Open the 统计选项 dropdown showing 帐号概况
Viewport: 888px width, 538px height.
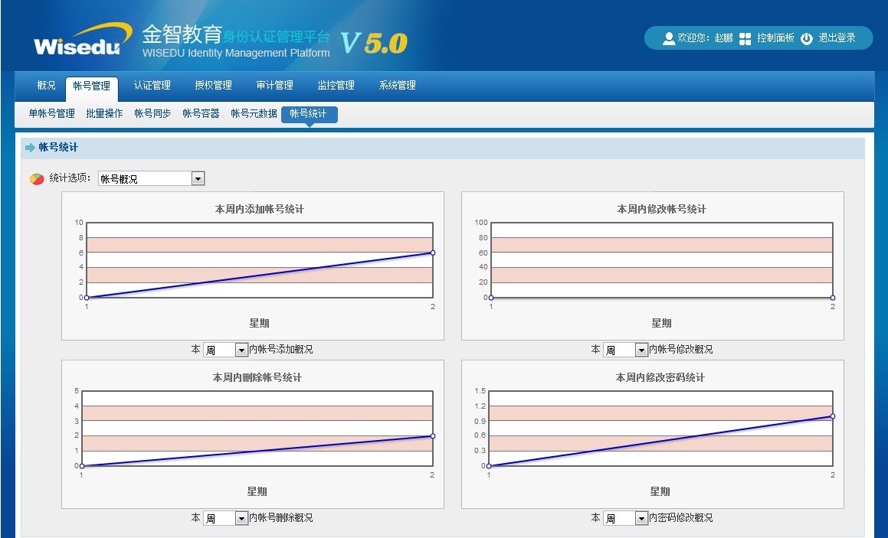[151, 179]
